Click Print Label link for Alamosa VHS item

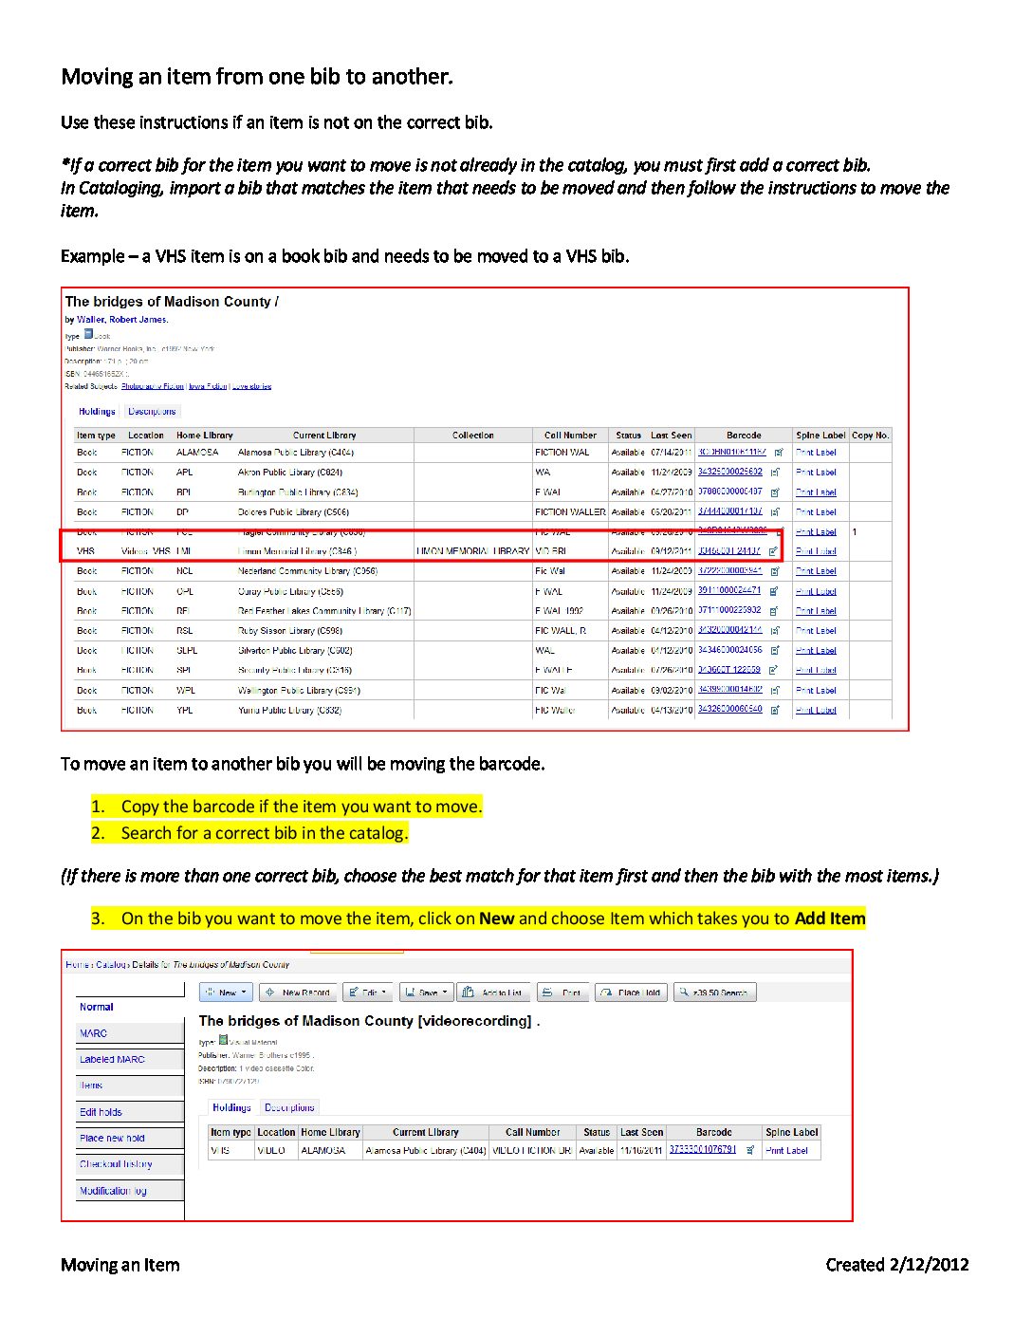[786, 1151]
